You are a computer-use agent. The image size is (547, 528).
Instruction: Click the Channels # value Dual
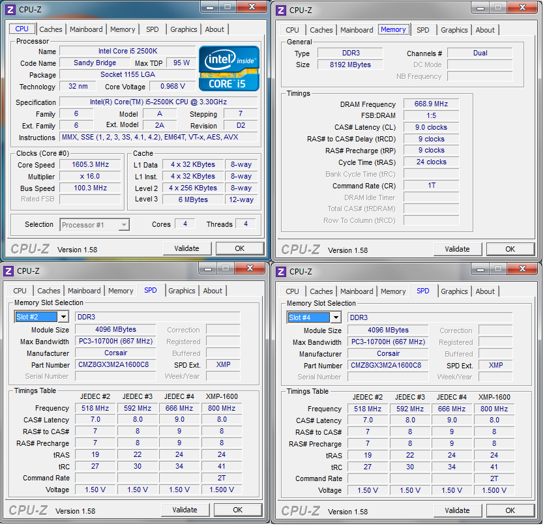click(480, 53)
